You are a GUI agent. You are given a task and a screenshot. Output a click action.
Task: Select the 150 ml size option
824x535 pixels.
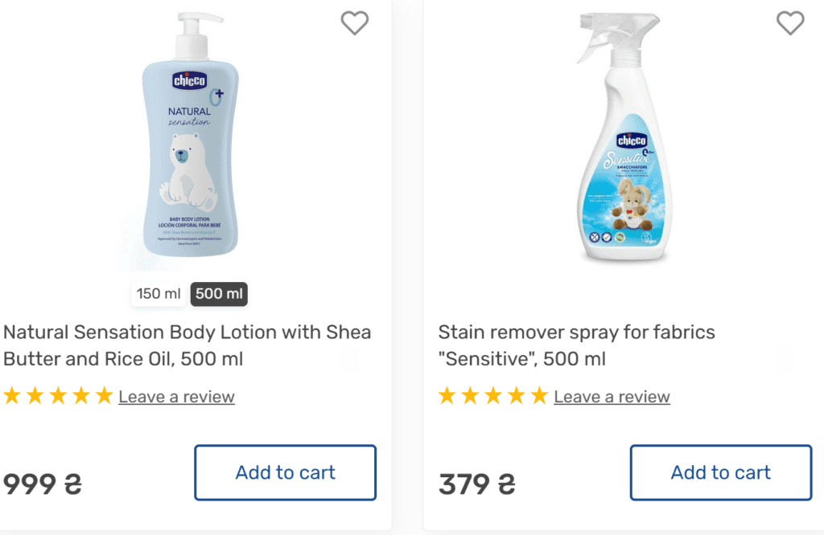click(x=159, y=294)
